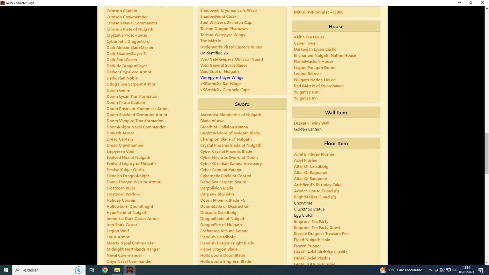Click the taskbar clock showing 12:34

tap(466, 270)
